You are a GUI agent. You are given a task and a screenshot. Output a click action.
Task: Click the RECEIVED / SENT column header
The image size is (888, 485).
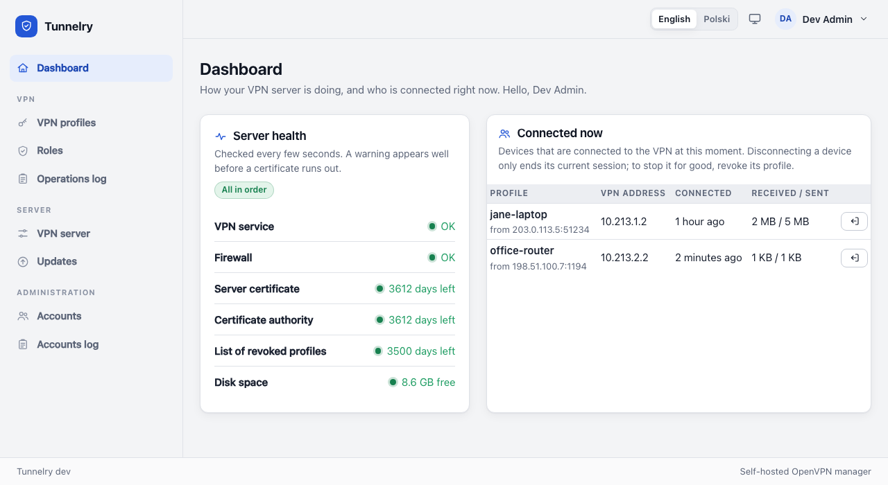pos(790,193)
